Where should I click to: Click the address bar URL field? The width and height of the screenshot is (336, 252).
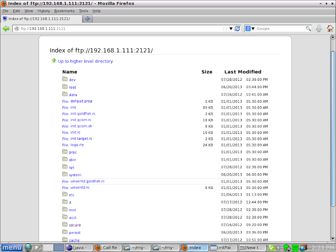(x=118, y=28)
